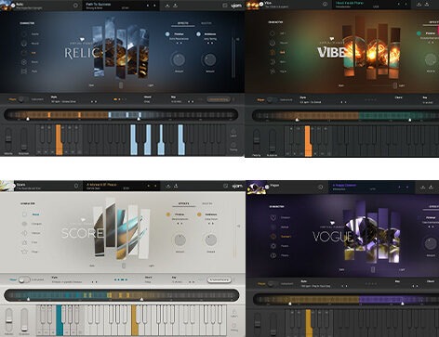Click the Ambience Amount knob in Score
This screenshot has width=439, height=337.
[211, 240]
